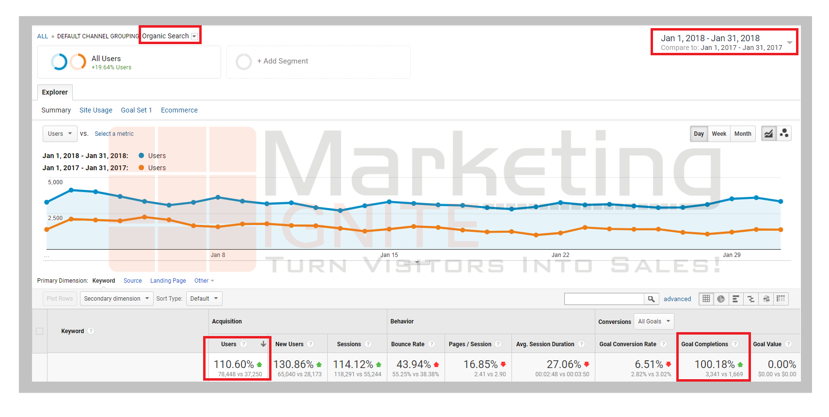
Task: Click the advanced filter link
Action: (x=677, y=299)
